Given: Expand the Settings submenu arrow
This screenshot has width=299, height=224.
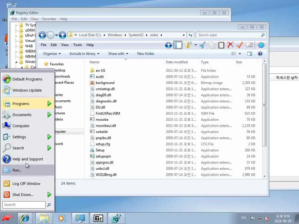Looking at the screenshot, I should click(x=49, y=137).
